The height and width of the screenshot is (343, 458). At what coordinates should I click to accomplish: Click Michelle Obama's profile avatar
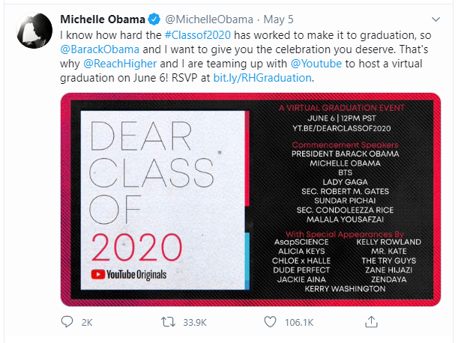[31, 27]
